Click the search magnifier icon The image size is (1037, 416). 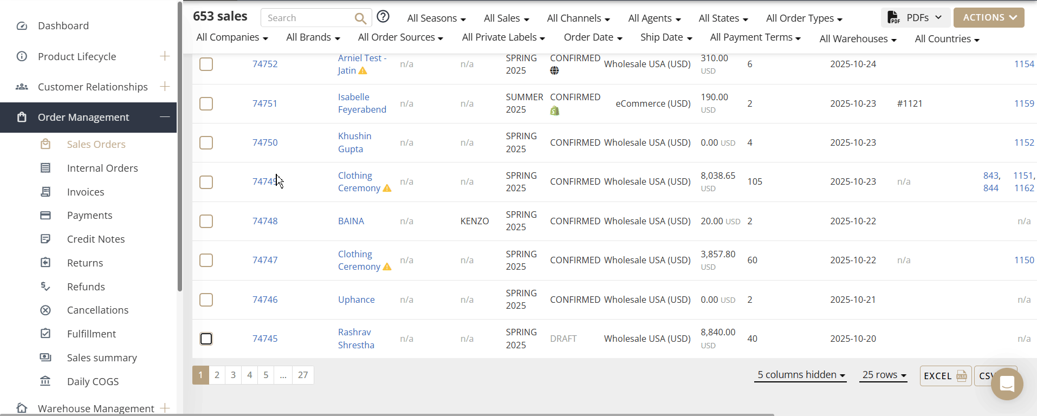click(360, 18)
